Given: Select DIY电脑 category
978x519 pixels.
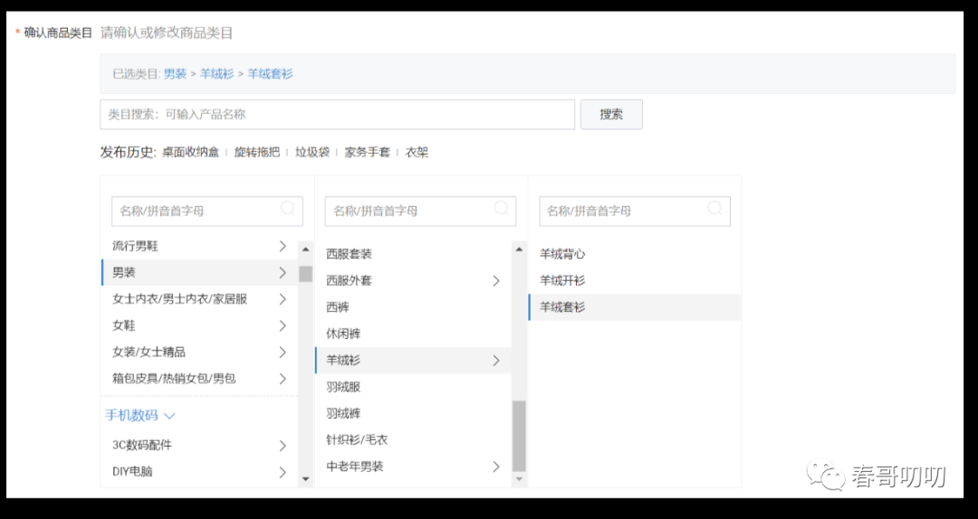Looking at the screenshot, I should (x=199, y=472).
